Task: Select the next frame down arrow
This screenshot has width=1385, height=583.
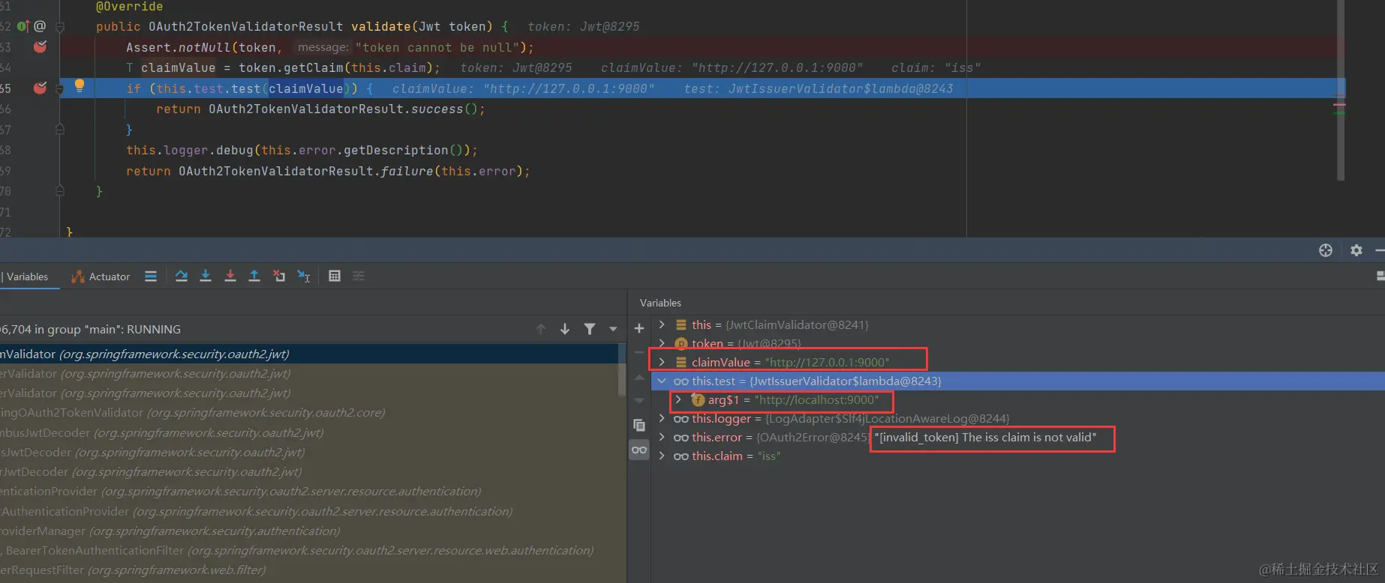Action: coord(565,329)
